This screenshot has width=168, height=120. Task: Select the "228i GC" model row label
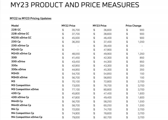[17, 30]
